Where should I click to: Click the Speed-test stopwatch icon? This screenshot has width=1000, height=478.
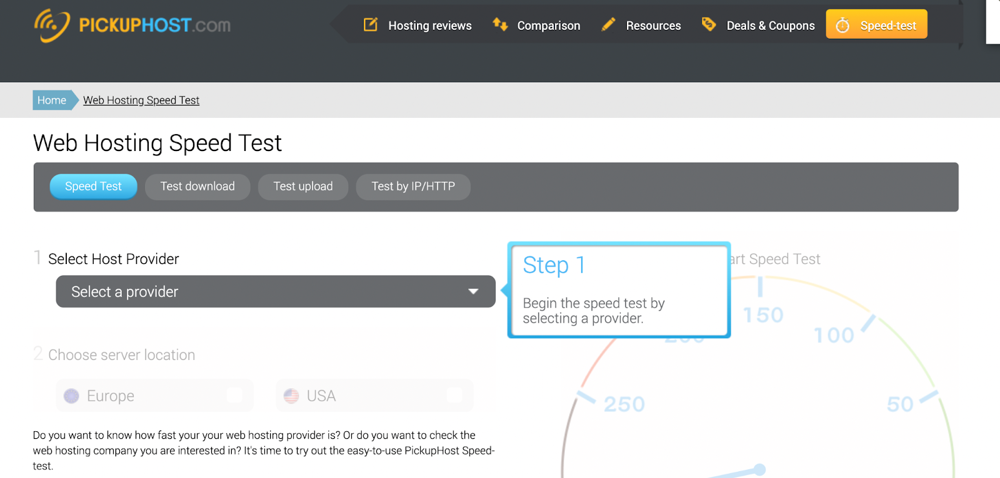[x=842, y=25]
